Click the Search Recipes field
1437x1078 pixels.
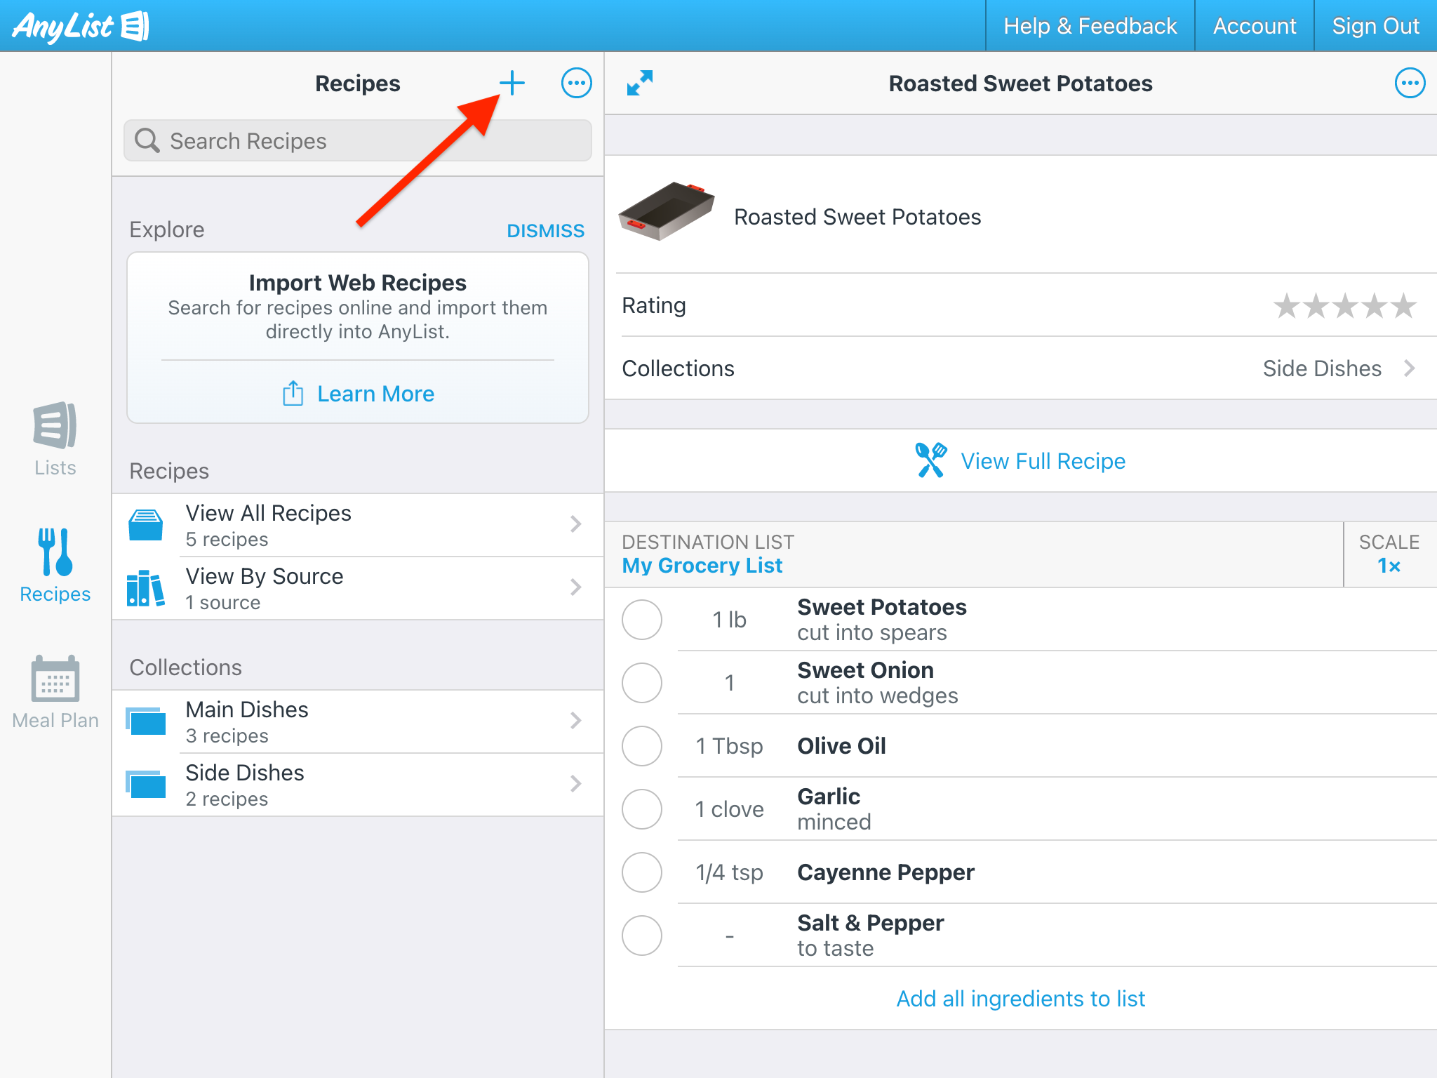358,141
